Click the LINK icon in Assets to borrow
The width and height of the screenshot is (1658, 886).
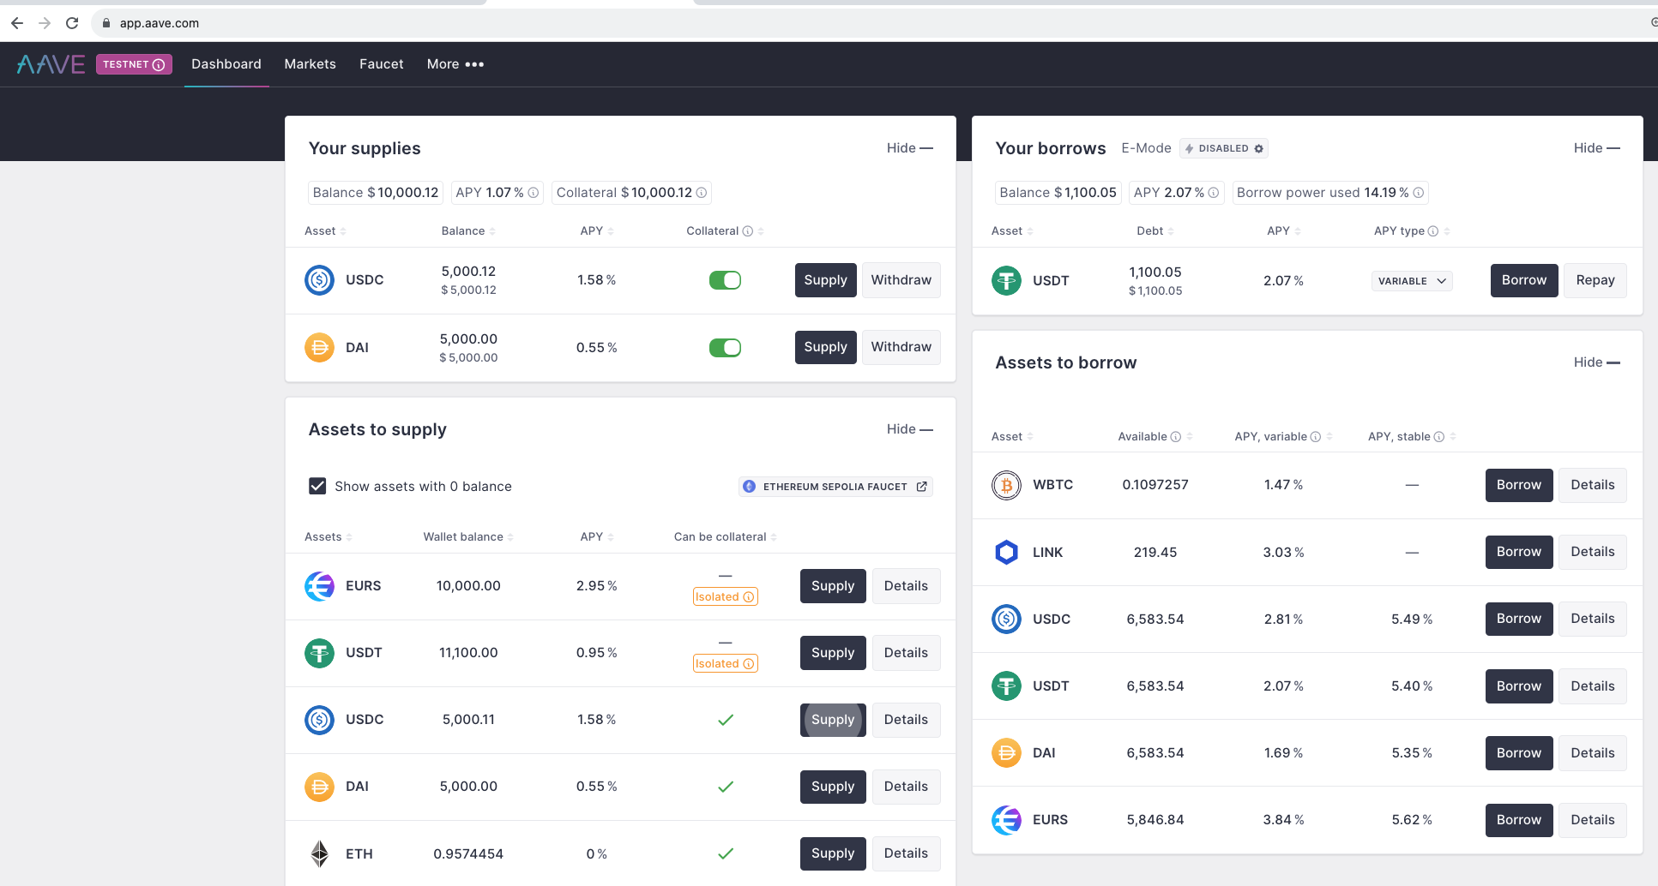point(1006,552)
